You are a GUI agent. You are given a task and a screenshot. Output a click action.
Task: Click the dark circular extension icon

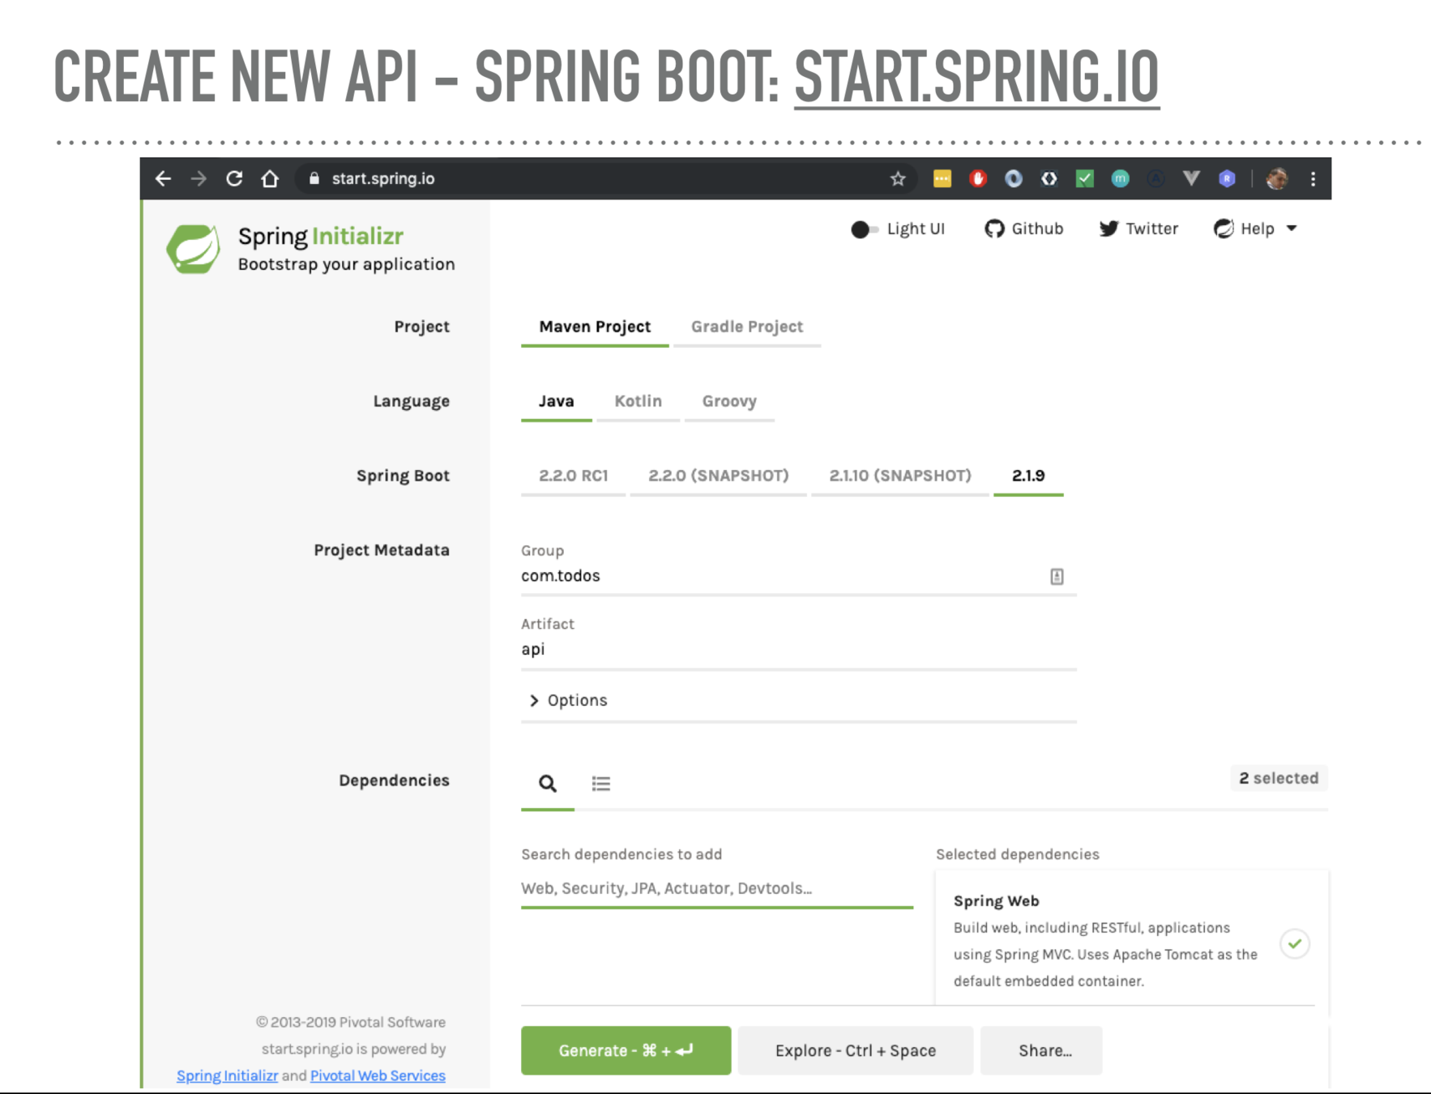pyautogui.click(x=1156, y=178)
